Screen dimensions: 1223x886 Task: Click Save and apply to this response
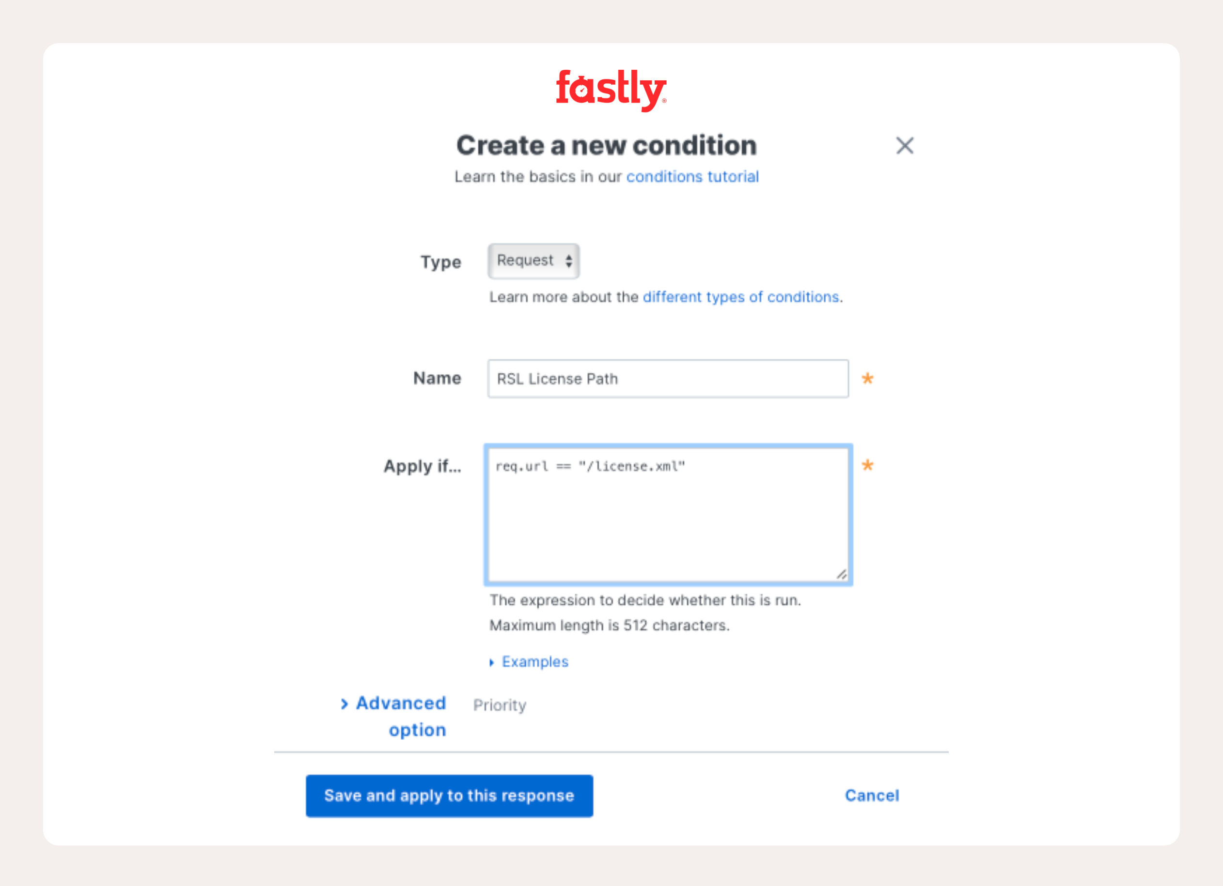pos(449,795)
